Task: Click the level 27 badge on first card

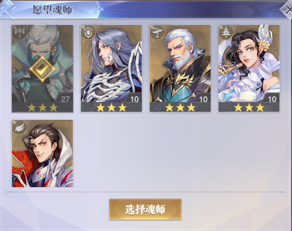Action: (64, 99)
